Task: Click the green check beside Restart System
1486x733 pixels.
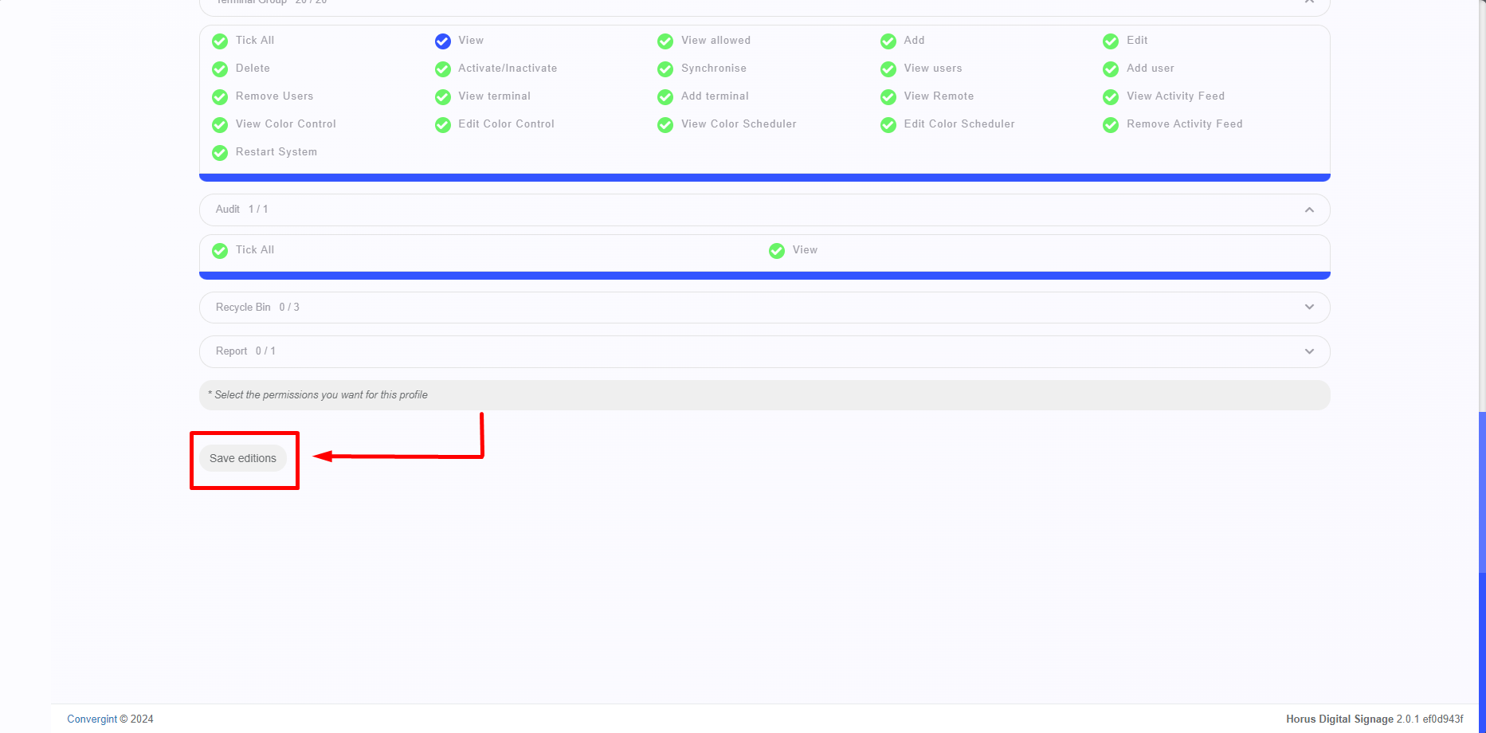Action: click(220, 152)
